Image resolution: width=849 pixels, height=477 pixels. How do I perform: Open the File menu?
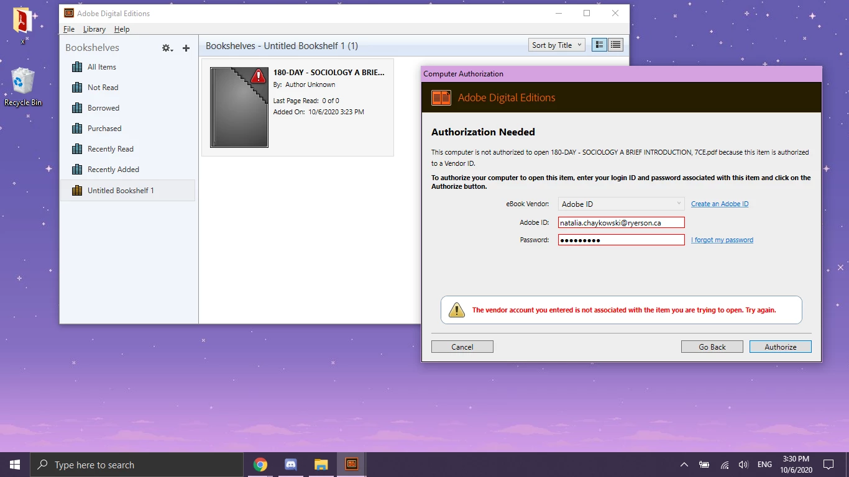tap(69, 29)
